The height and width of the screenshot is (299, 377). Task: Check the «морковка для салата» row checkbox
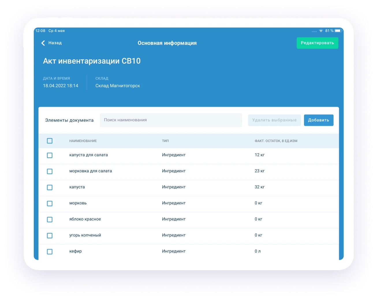[50, 171]
